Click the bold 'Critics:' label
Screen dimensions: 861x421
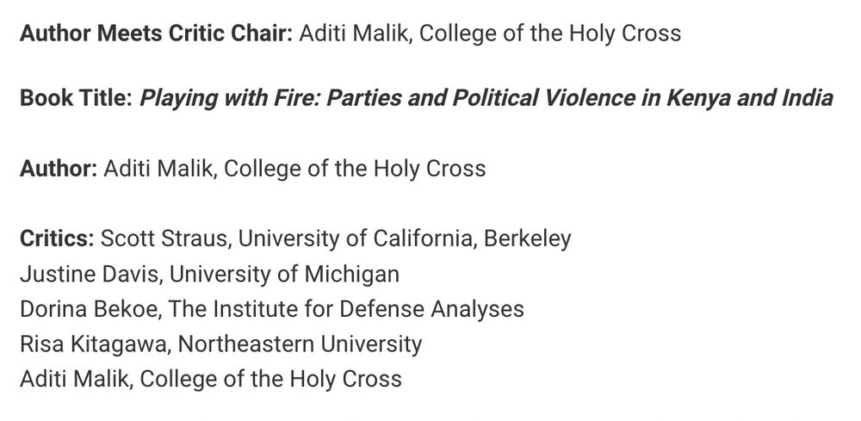point(57,238)
